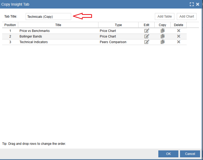The width and height of the screenshot is (203, 160).
Task: Click the Add Chart button
Action: point(187,17)
